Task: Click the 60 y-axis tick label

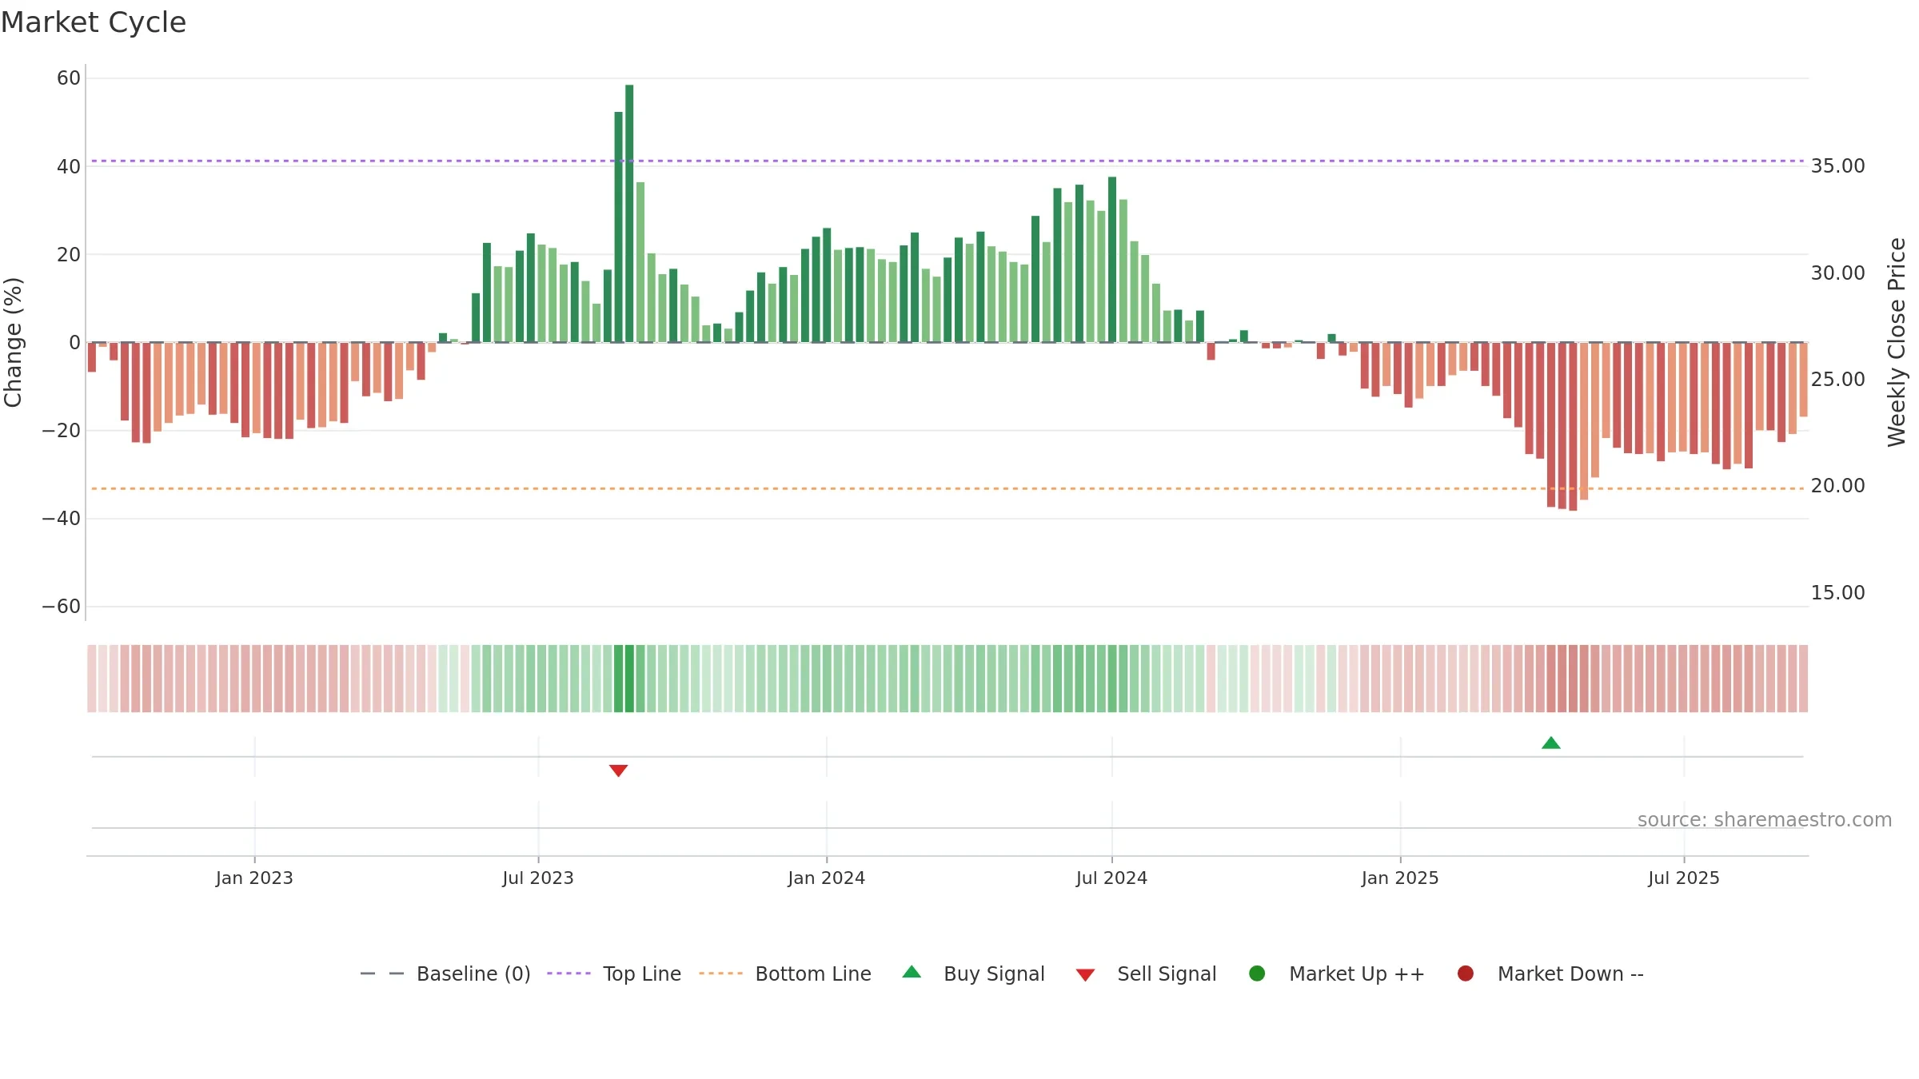Action: [x=69, y=78]
